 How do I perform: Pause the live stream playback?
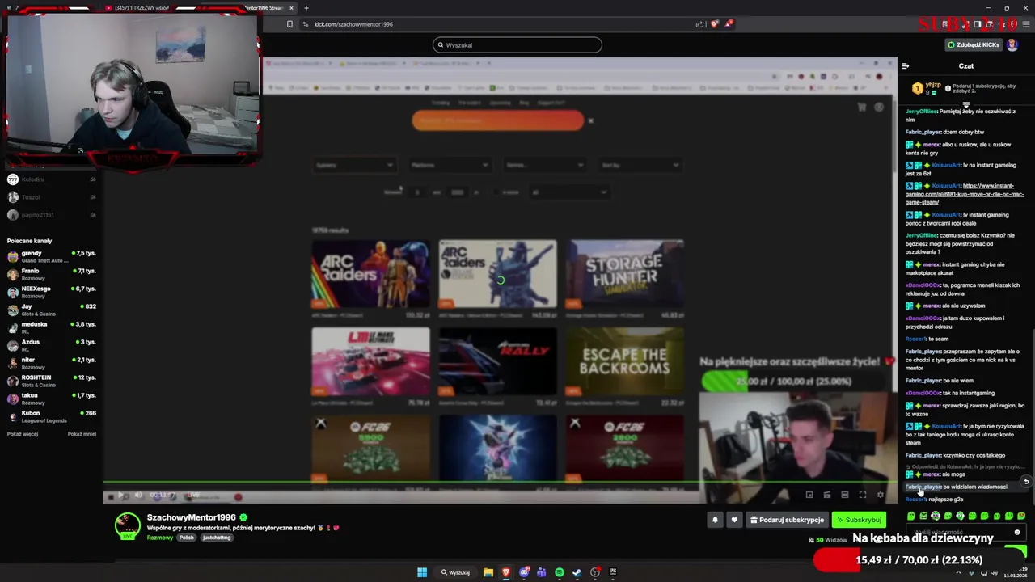(x=120, y=496)
